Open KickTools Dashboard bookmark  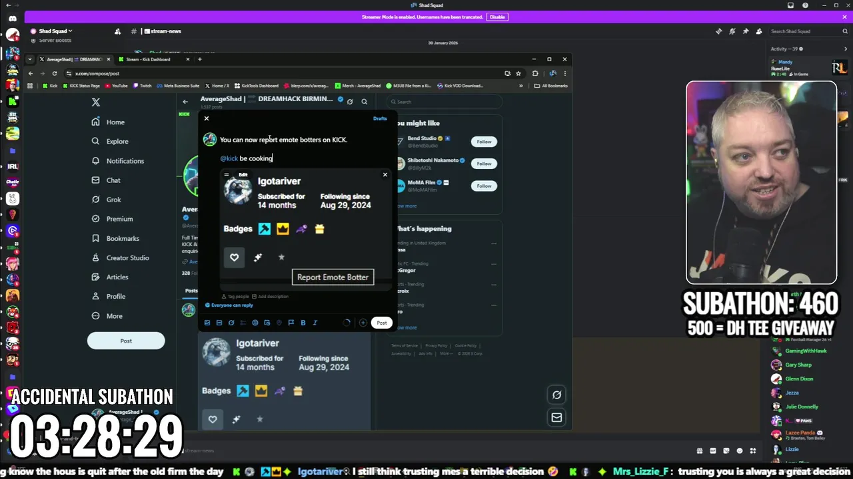[256, 86]
